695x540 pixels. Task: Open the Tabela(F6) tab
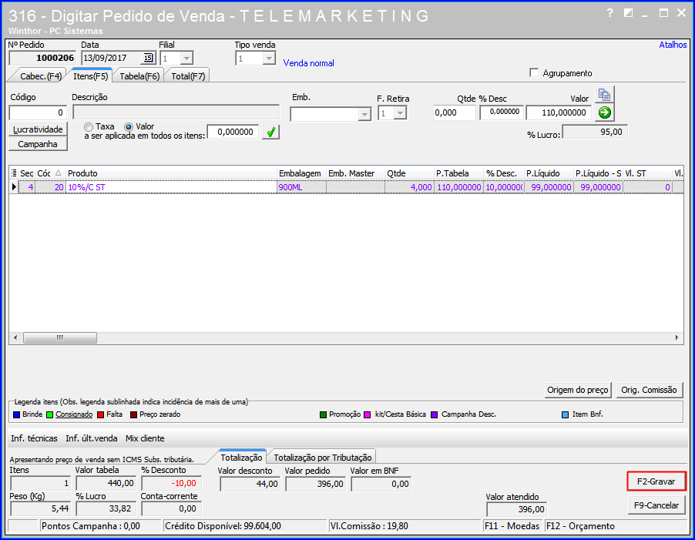139,76
